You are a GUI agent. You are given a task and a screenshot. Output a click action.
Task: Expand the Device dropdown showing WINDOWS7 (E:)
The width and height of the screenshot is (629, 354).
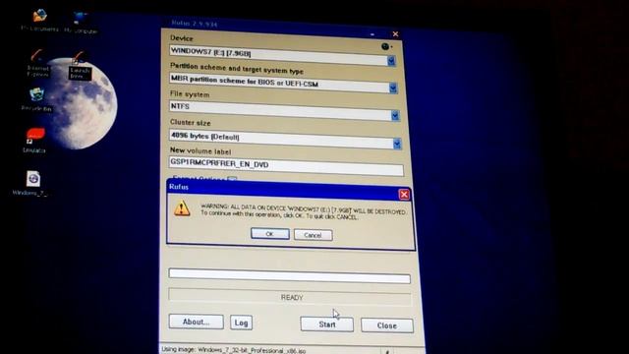[x=391, y=61]
